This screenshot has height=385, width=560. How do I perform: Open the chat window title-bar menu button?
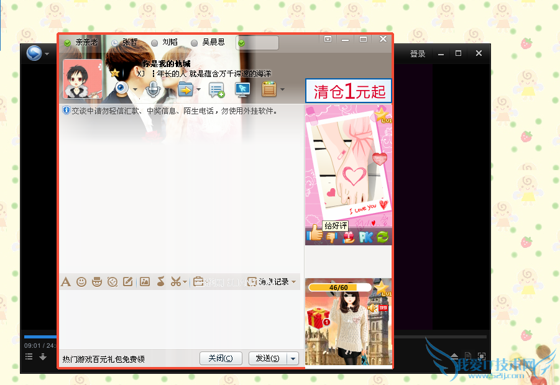pyautogui.click(x=328, y=39)
